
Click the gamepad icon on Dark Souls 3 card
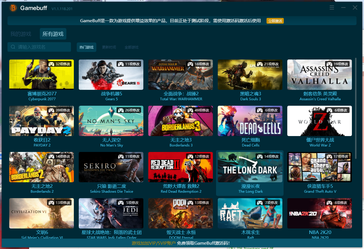[x=260, y=64]
